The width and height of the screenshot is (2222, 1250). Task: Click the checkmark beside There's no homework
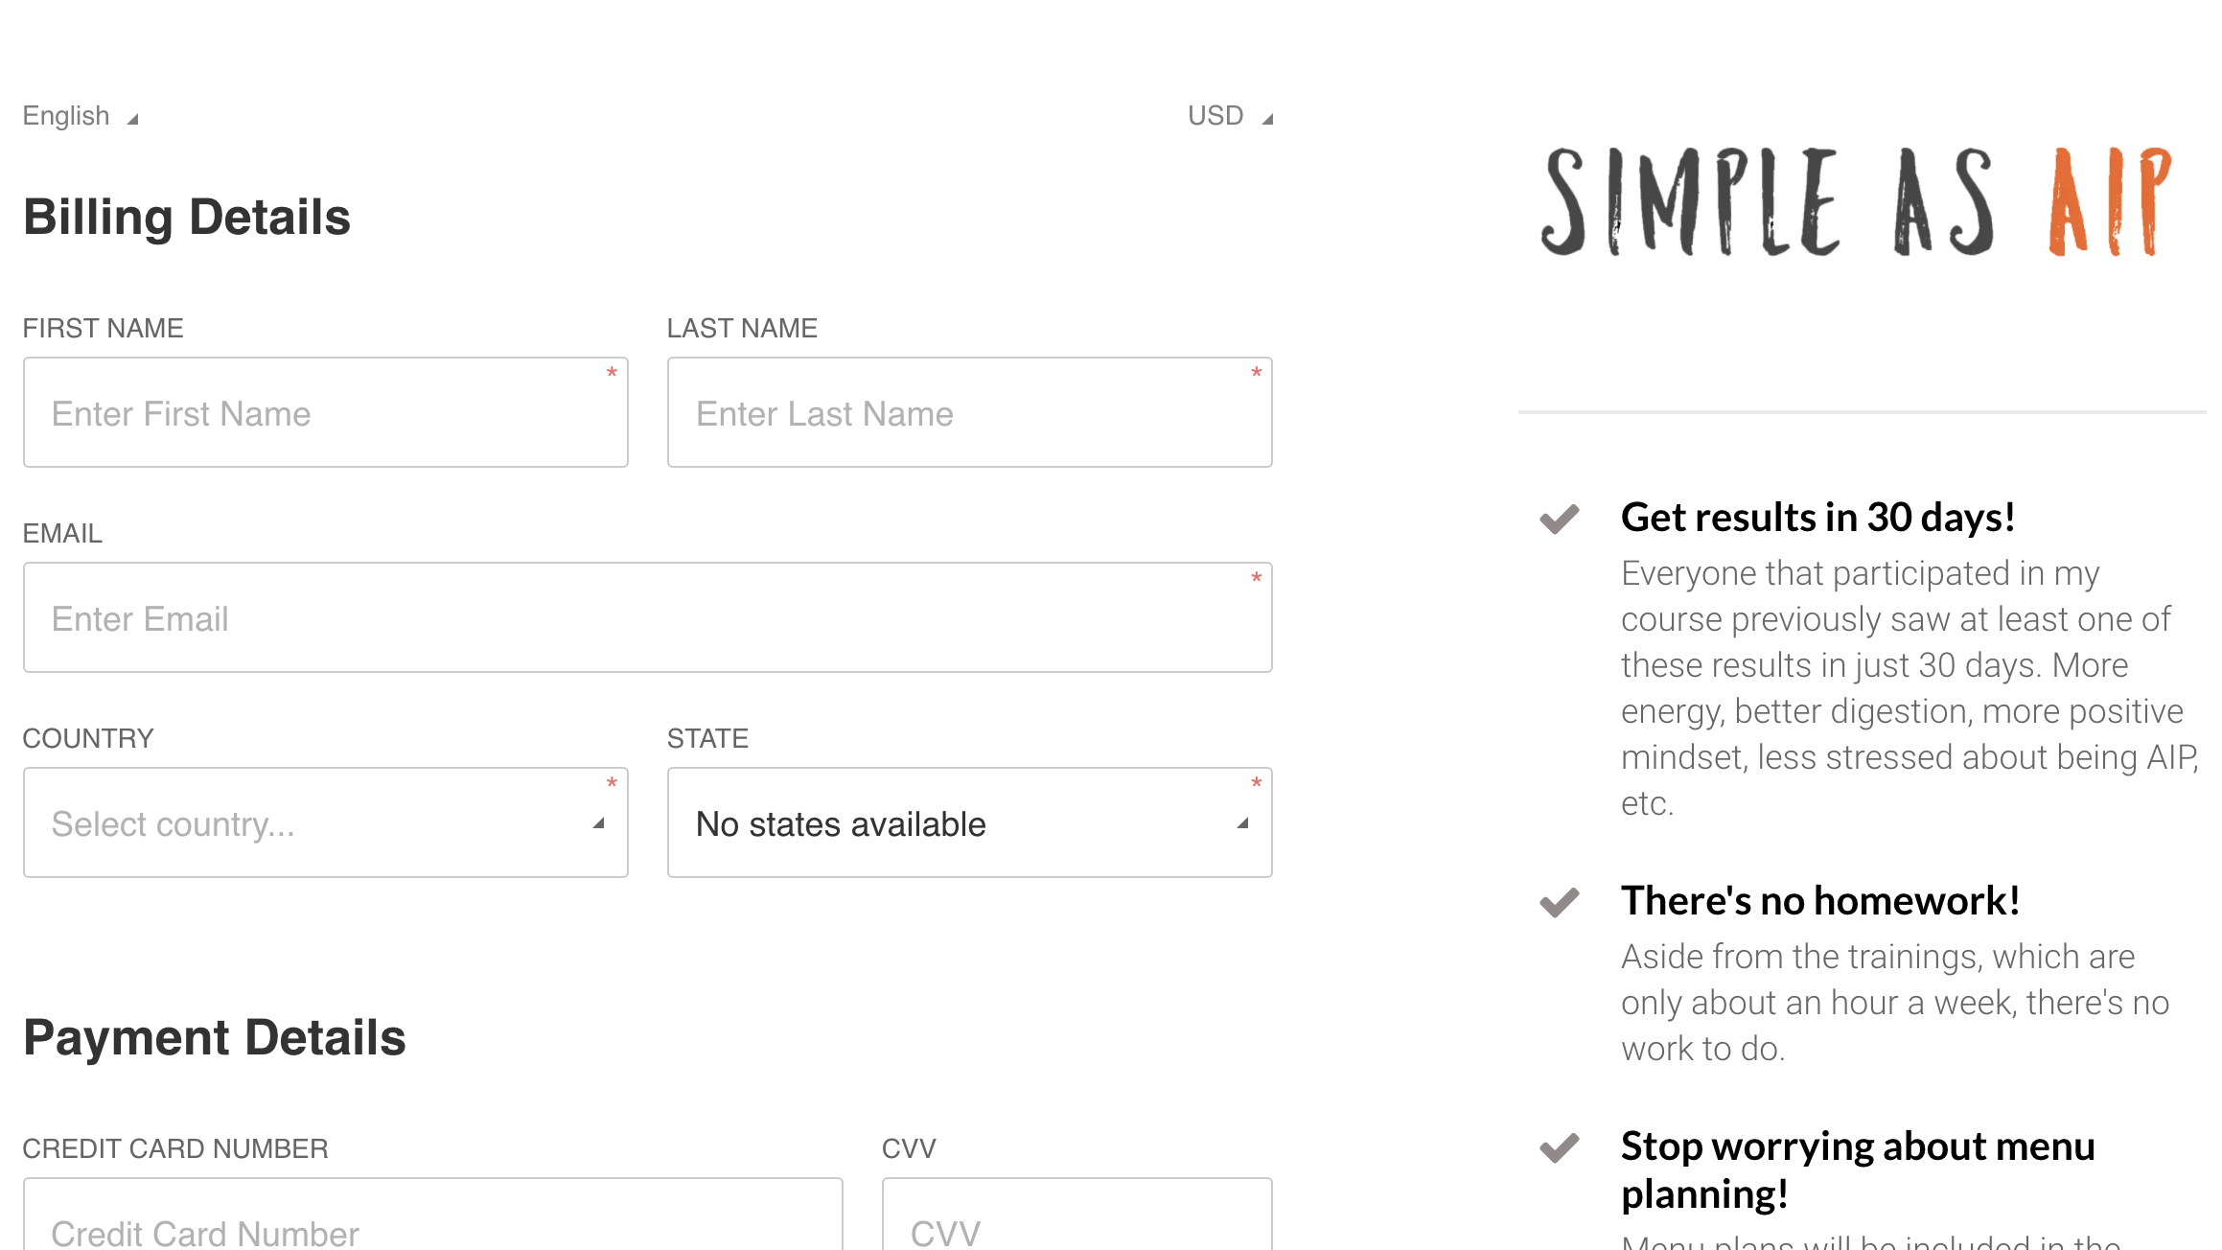1560,902
